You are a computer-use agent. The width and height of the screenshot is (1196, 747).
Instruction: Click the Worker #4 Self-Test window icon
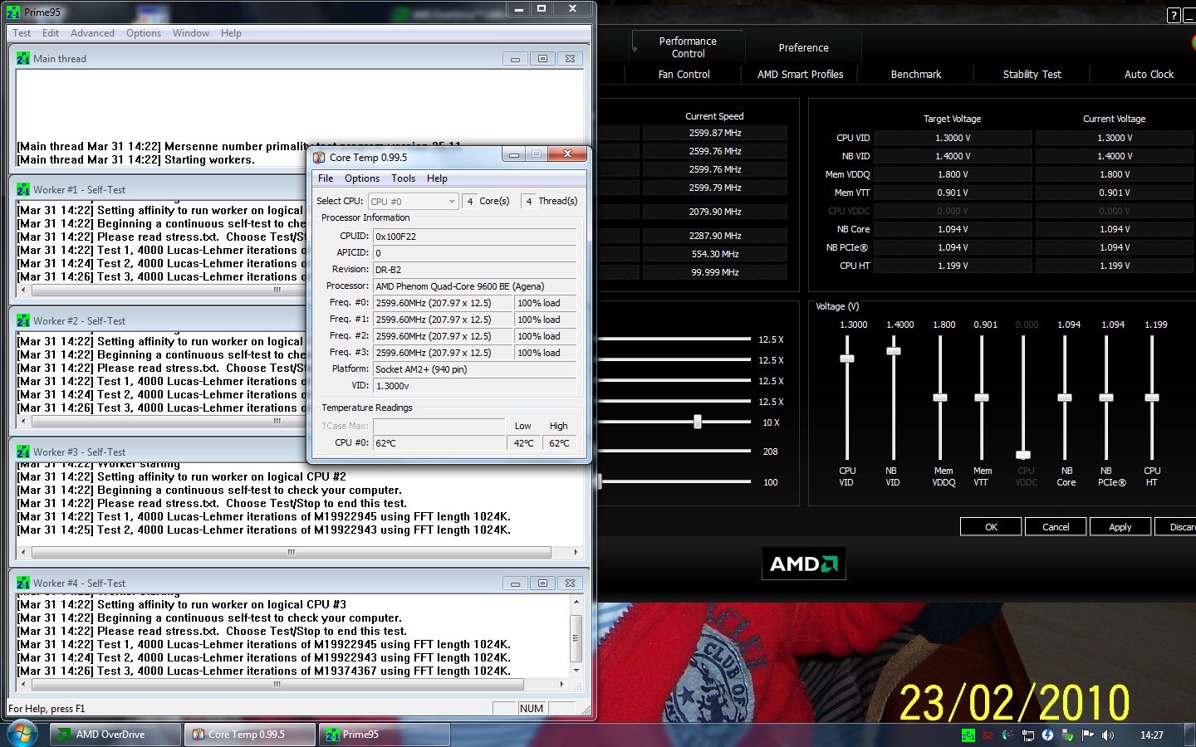pyautogui.click(x=22, y=583)
